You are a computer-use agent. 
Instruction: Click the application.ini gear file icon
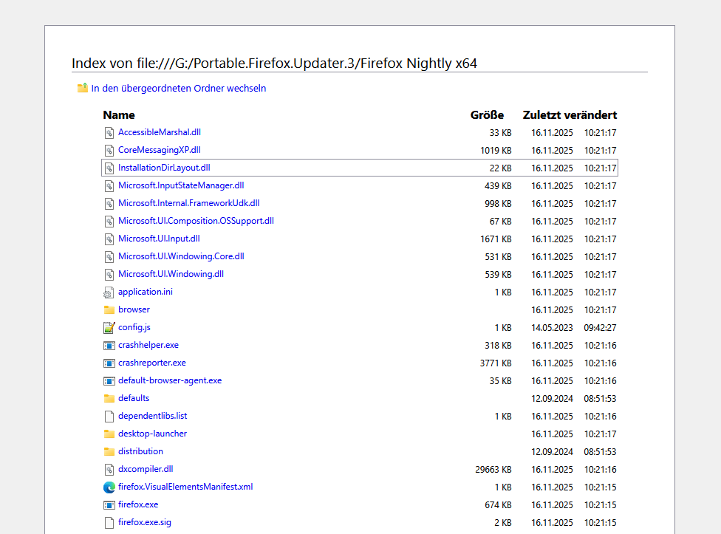(x=109, y=292)
